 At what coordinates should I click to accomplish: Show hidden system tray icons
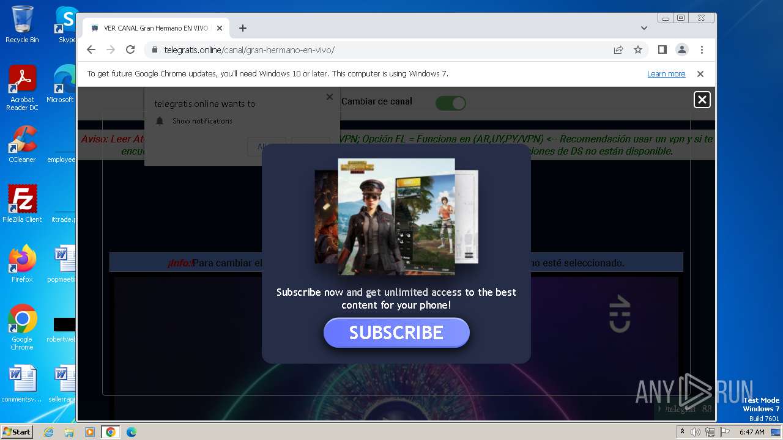[683, 431]
